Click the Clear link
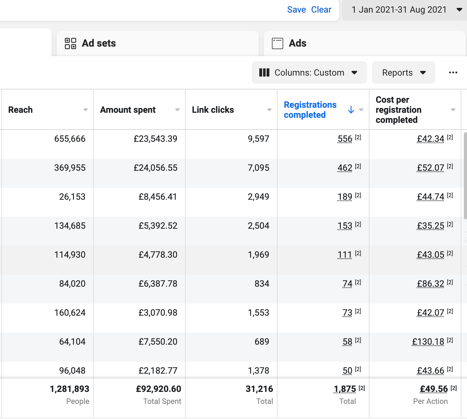 (x=321, y=10)
